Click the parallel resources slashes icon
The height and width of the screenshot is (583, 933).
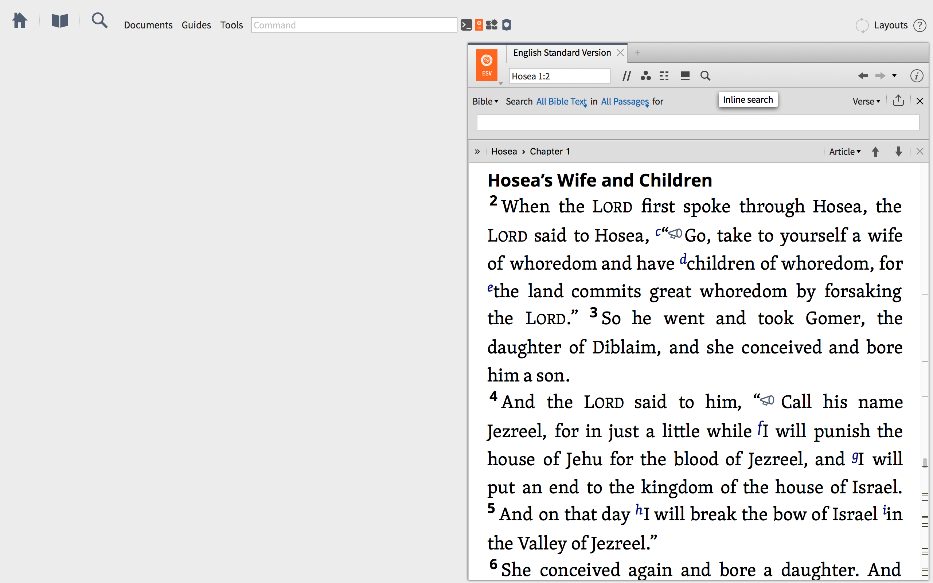(626, 76)
